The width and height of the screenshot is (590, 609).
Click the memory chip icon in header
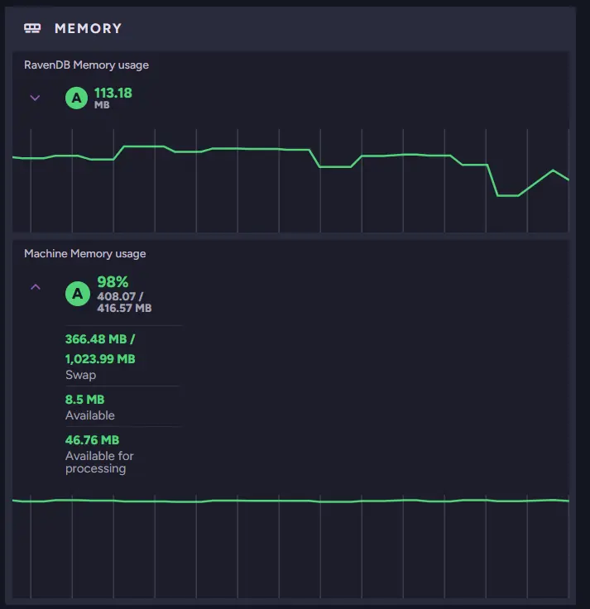click(32, 28)
